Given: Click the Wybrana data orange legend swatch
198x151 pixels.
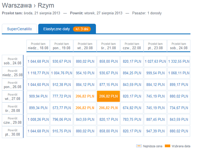Looking at the screenshot, I should (x=168, y=146).
